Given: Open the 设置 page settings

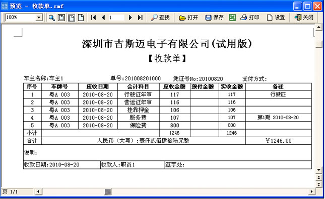Looking at the screenshot, I should [x=276, y=18].
